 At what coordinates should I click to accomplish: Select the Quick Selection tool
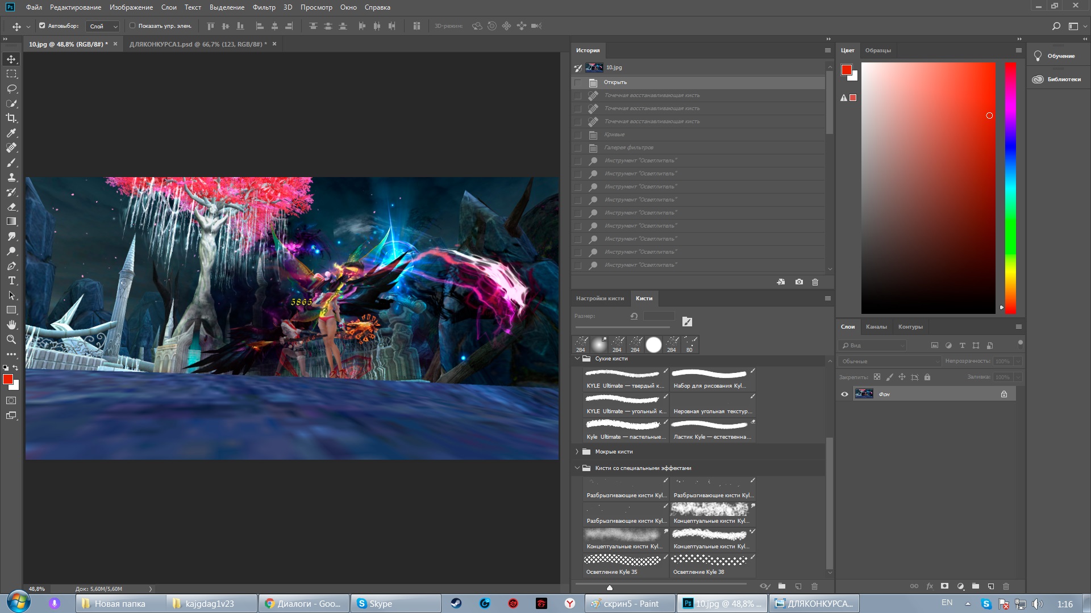coord(11,103)
